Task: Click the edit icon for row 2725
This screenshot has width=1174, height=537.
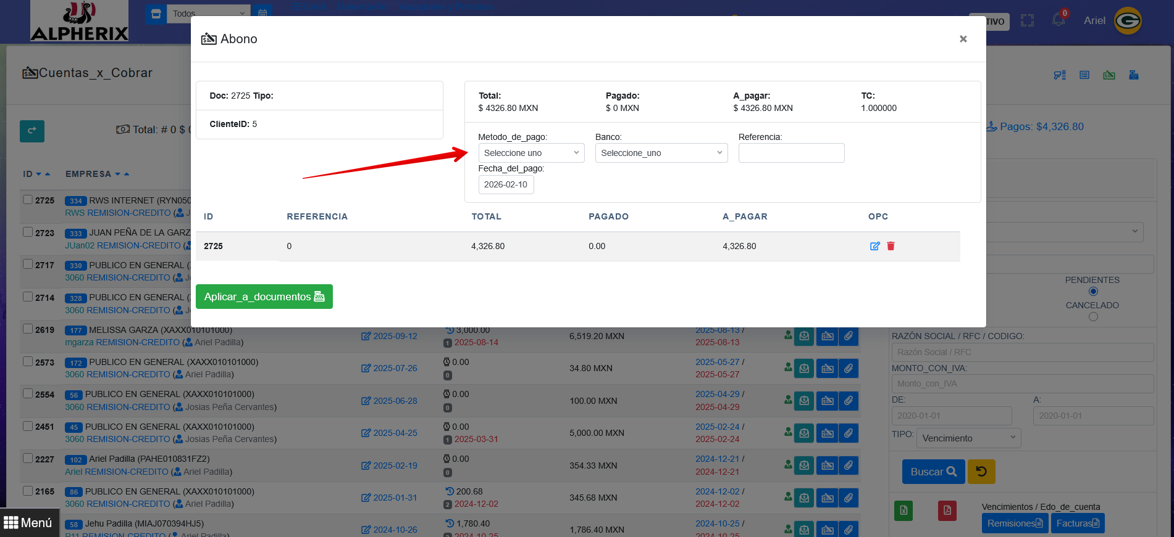Action: pyautogui.click(x=874, y=246)
